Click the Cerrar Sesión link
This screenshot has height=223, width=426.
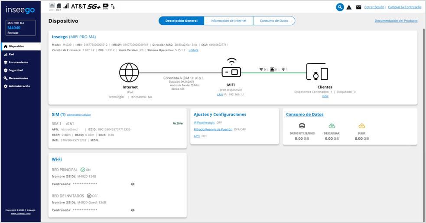point(374,7)
